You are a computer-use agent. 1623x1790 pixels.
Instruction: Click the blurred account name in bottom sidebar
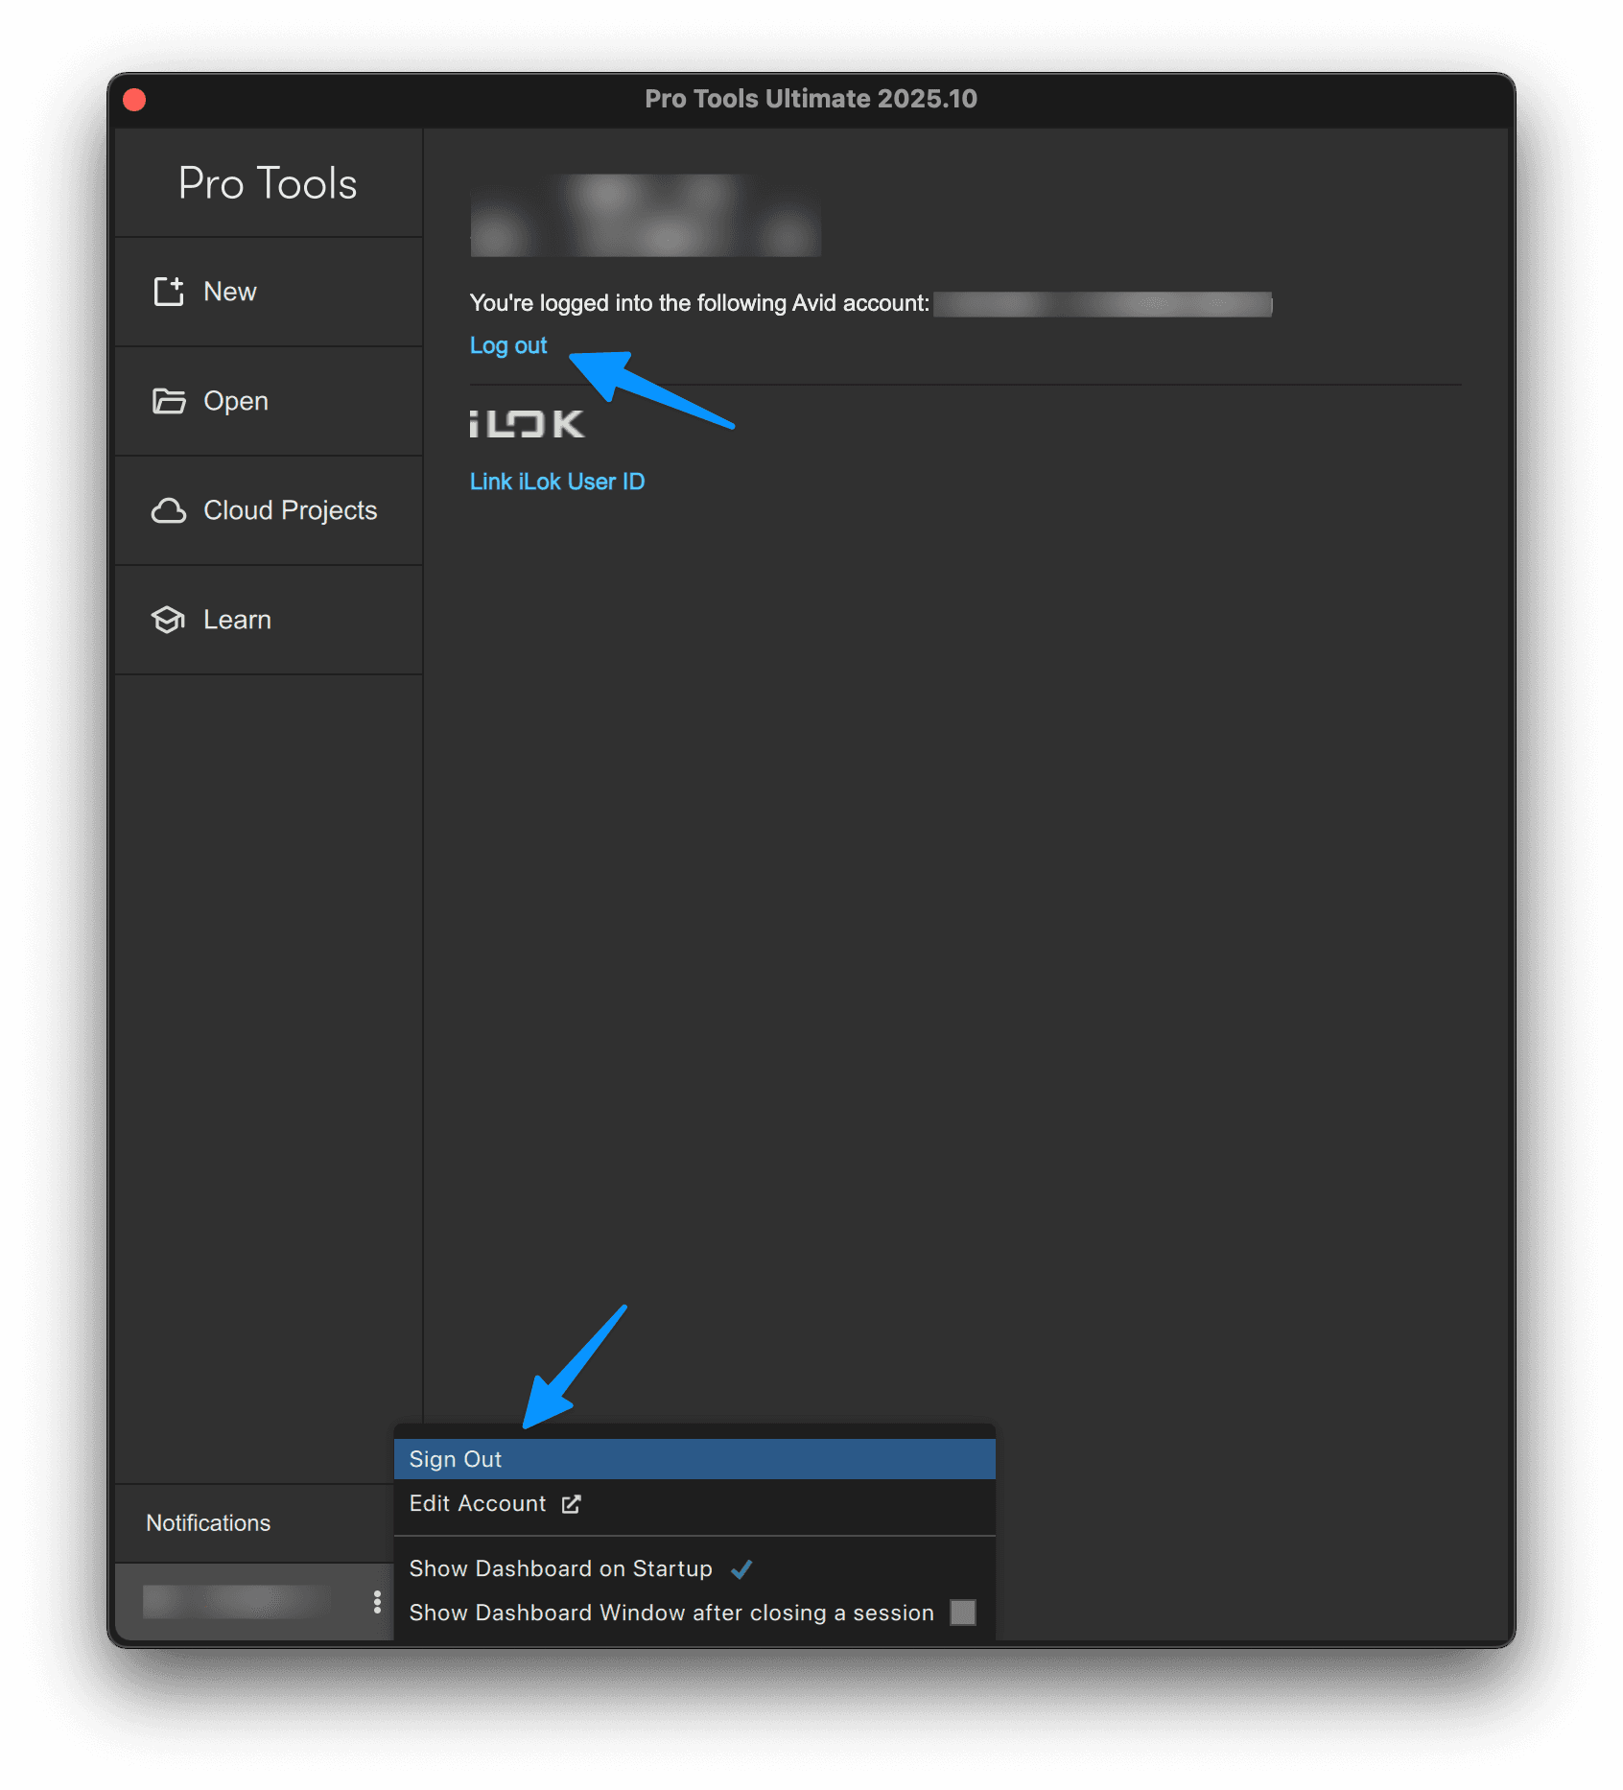click(237, 1602)
